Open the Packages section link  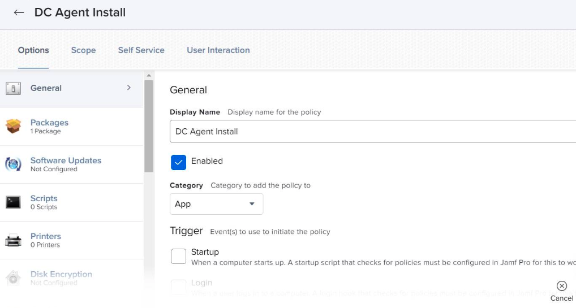tap(49, 123)
